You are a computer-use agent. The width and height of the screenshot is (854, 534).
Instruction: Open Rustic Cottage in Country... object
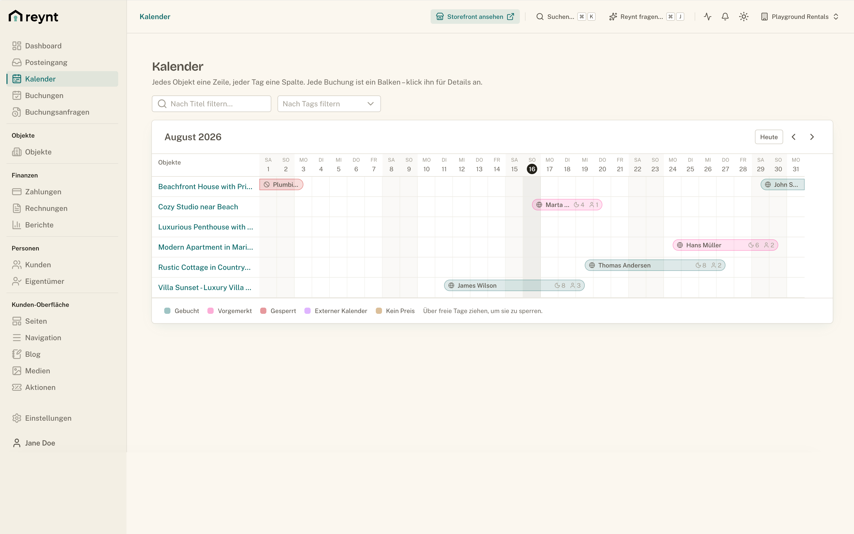click(204, 267)
